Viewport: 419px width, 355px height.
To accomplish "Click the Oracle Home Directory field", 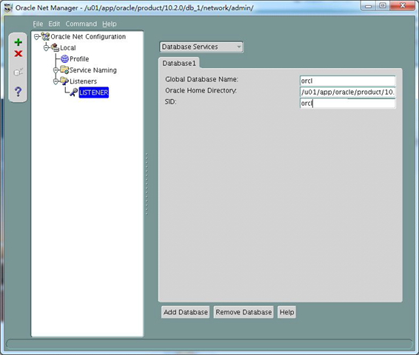I will (347, 92).
